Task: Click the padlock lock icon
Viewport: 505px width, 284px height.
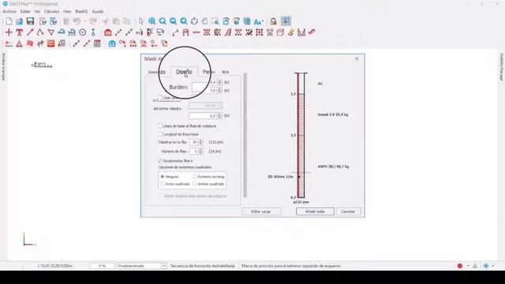Action: pyautogui.click(x=273, y=21)
